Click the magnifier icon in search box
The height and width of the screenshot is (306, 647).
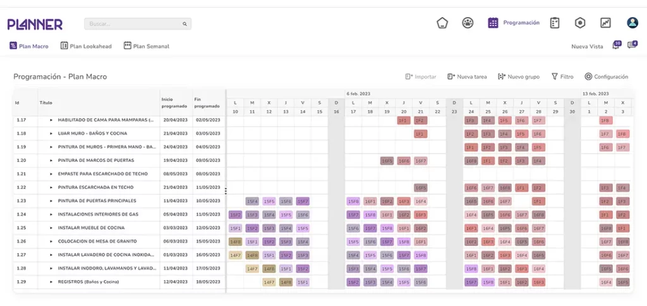tap(184, 24)
